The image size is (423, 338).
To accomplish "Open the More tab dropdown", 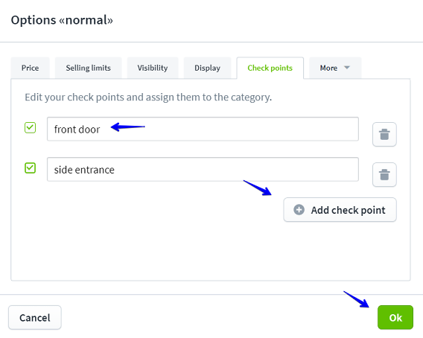I will (x=335, y=68).
